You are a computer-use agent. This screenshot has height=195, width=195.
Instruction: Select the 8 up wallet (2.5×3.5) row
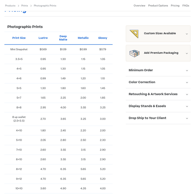tap(19, 119)
